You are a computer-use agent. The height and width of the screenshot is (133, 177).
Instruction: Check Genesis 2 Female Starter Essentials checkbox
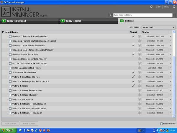(10, 36)
